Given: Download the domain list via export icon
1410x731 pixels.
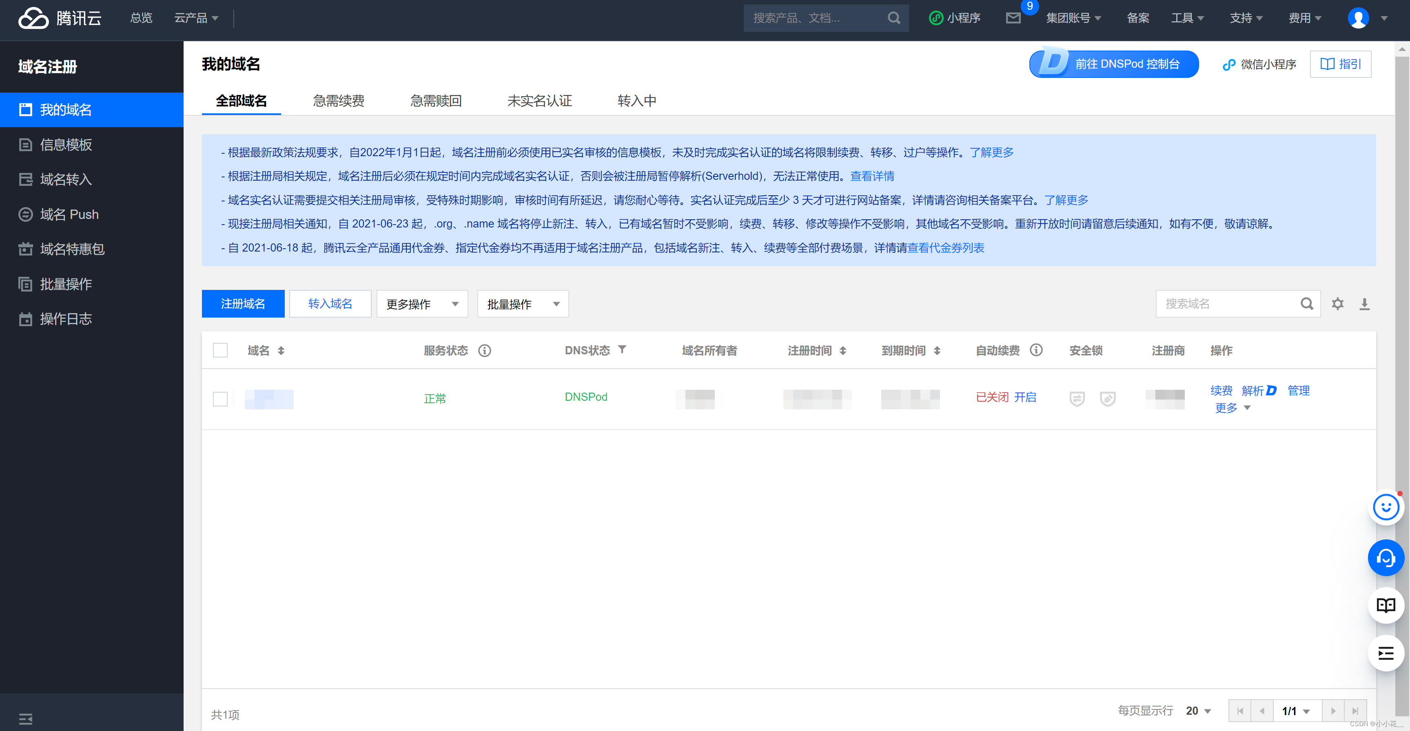Looking at the screenshot, I should pos(1365,304).
